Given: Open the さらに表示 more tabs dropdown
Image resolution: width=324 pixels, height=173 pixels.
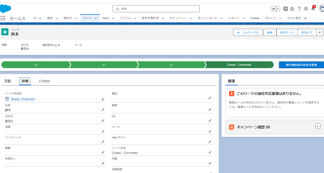Looking at the screenshot, I should click(x=297, y=18).
